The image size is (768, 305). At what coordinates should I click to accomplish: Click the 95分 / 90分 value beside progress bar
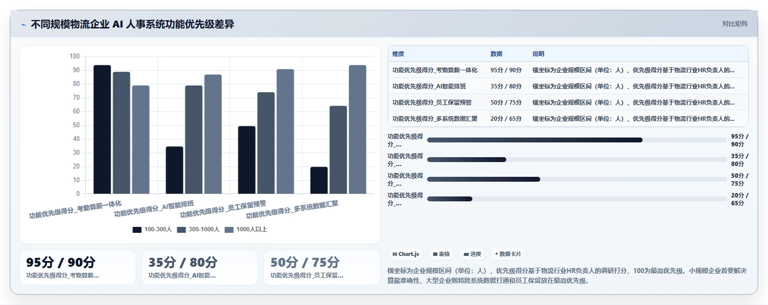pyautogui.click(x=740, y=140)
